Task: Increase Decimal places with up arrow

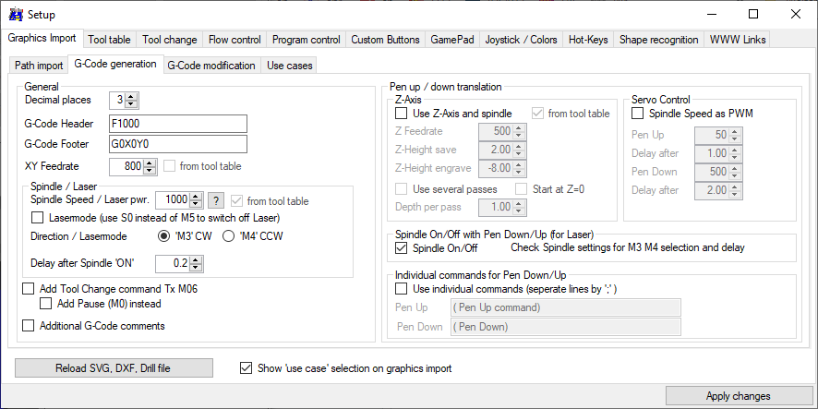Action: click(x=132, y=96)
